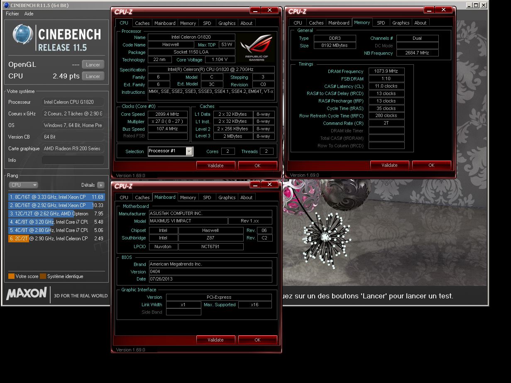Minimize the top-left CPU-Z window
The width and height of the screenshot is (511, 383).
point(256,10)
